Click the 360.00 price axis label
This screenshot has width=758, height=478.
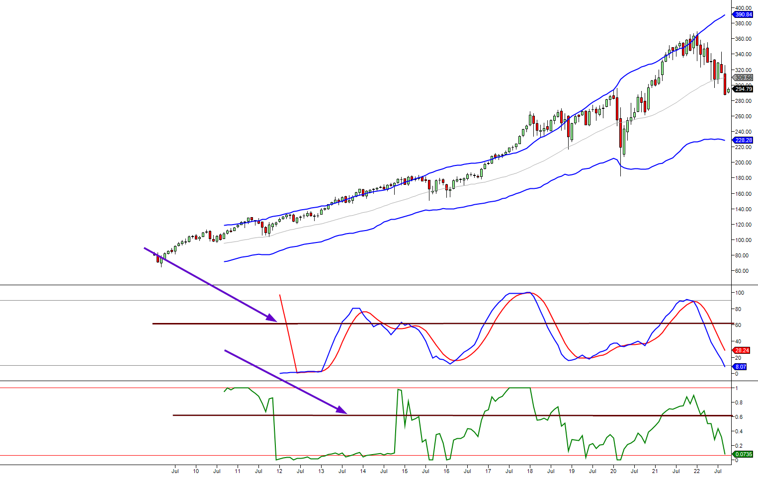[x=743, y=39]
